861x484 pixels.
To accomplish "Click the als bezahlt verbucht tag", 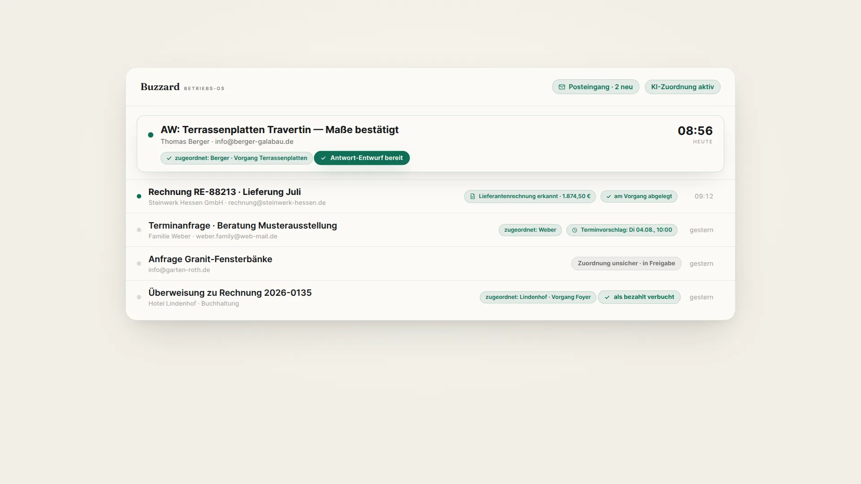I will (639, 297).
